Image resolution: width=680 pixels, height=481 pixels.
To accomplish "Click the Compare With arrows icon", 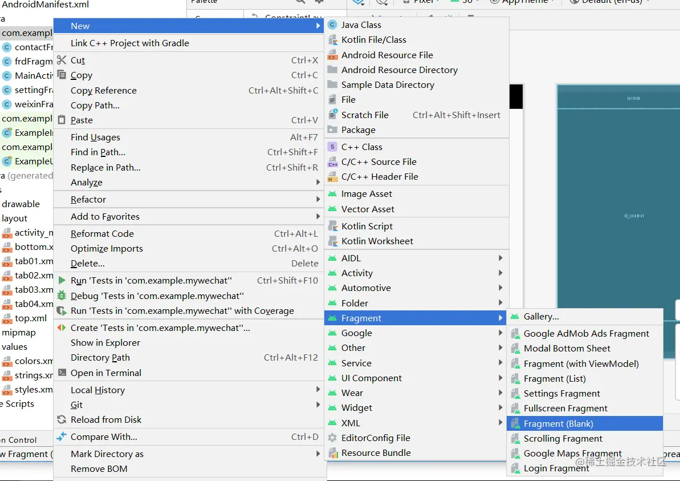I will click(62, 436).
